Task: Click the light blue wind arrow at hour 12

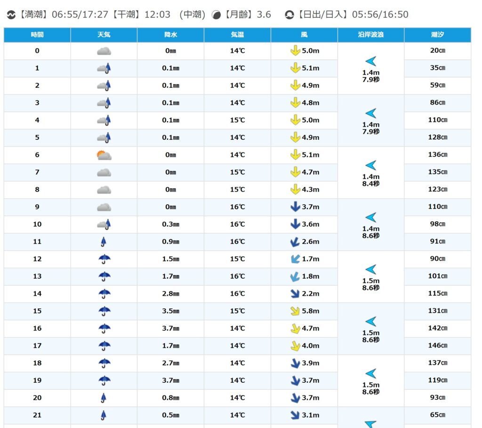Action: [x=295, y=259]
